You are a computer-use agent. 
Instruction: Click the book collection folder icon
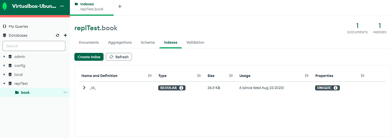coord(17,92)
